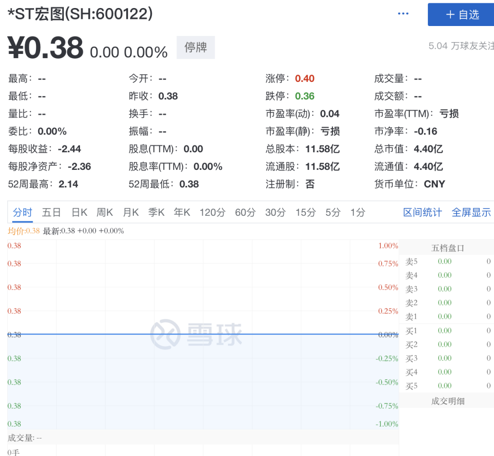
Task: Click the 最新:0.38 latest price label
Action: 59,231
